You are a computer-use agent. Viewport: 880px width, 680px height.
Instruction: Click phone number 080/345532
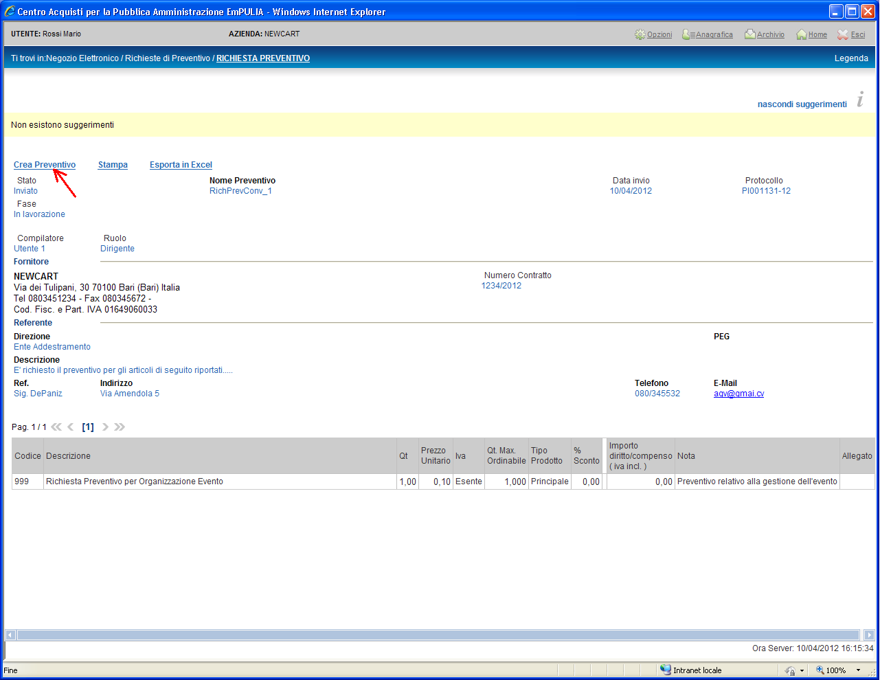coord(657,394)
